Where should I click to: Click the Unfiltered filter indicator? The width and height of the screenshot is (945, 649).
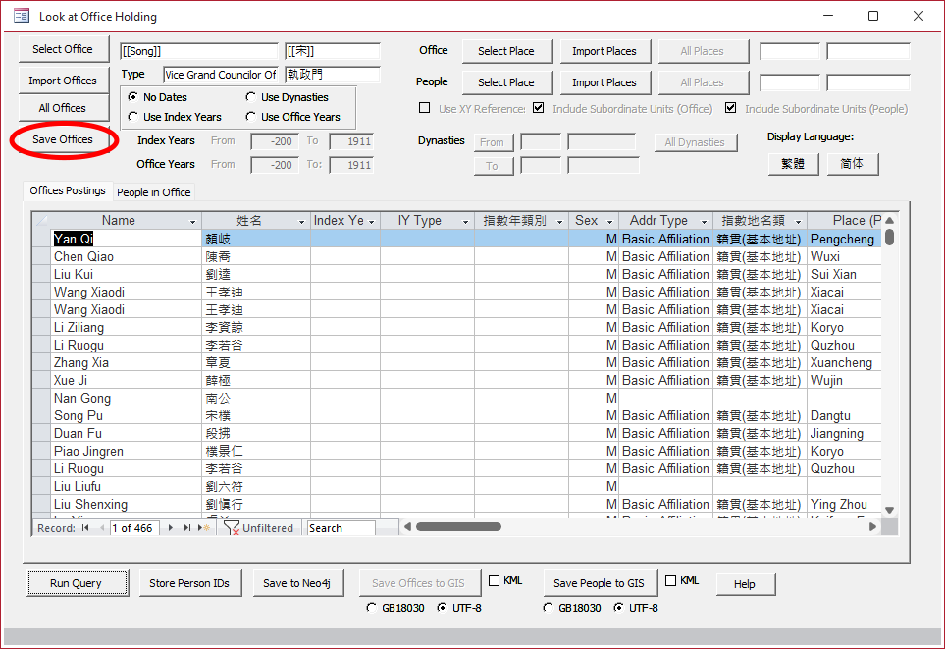point(259,528)
